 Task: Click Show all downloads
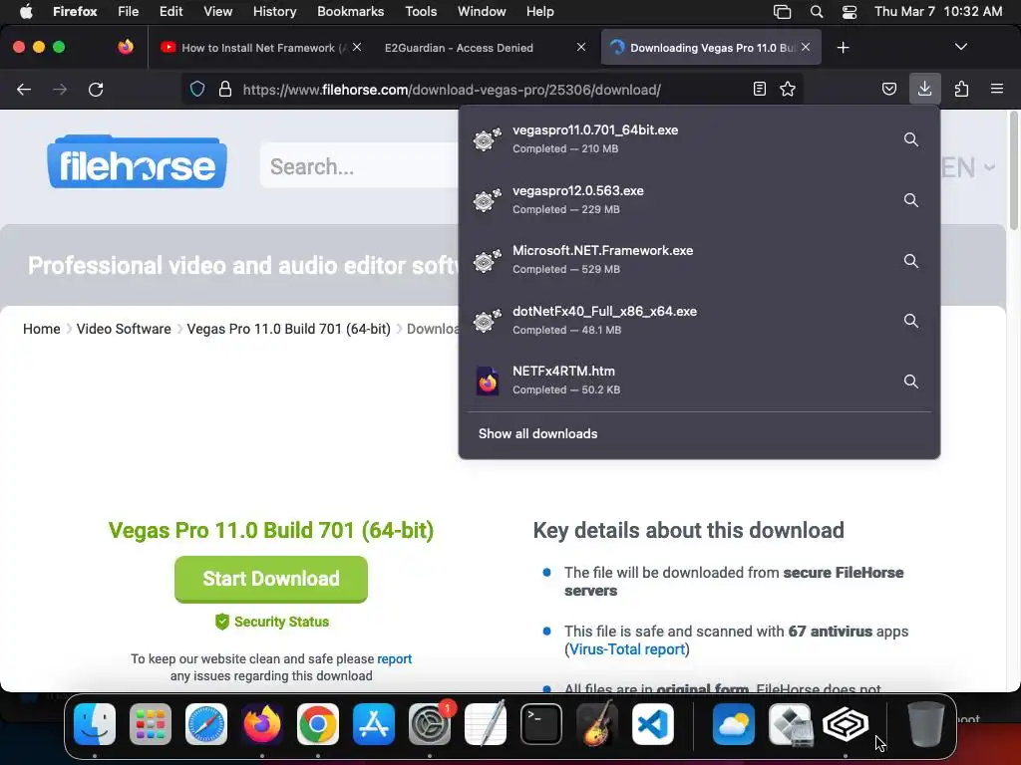537,434
